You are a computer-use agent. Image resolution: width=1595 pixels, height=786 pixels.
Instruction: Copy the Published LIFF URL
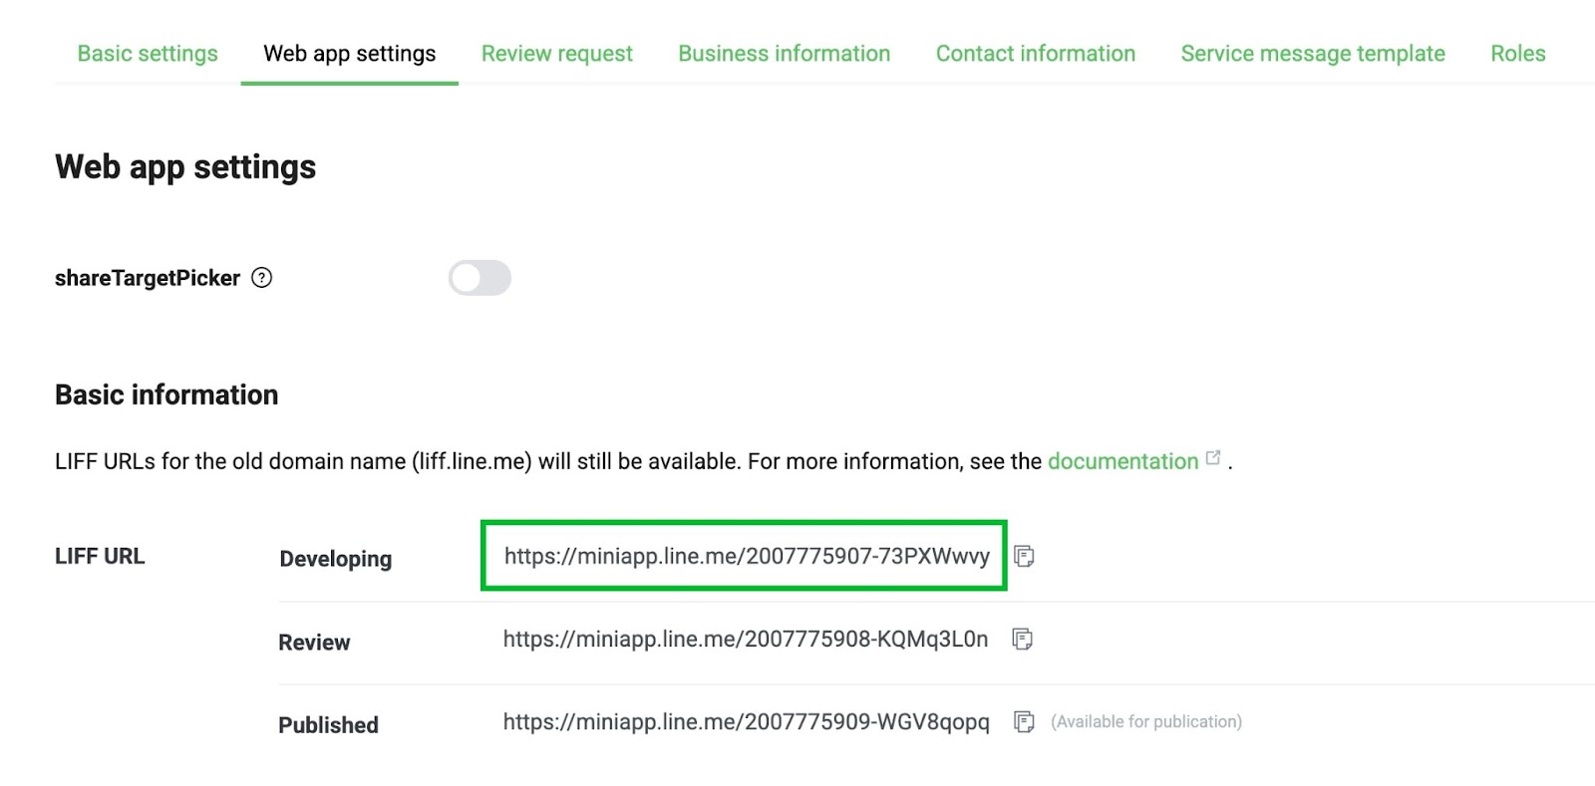[1023, 721]
